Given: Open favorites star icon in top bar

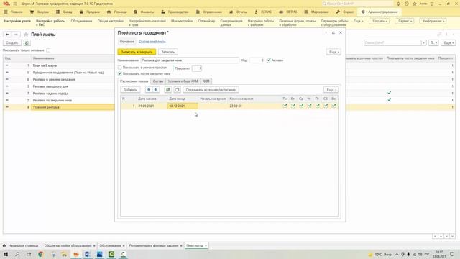Looking at the screenshot, I should (x=415, y=4).
